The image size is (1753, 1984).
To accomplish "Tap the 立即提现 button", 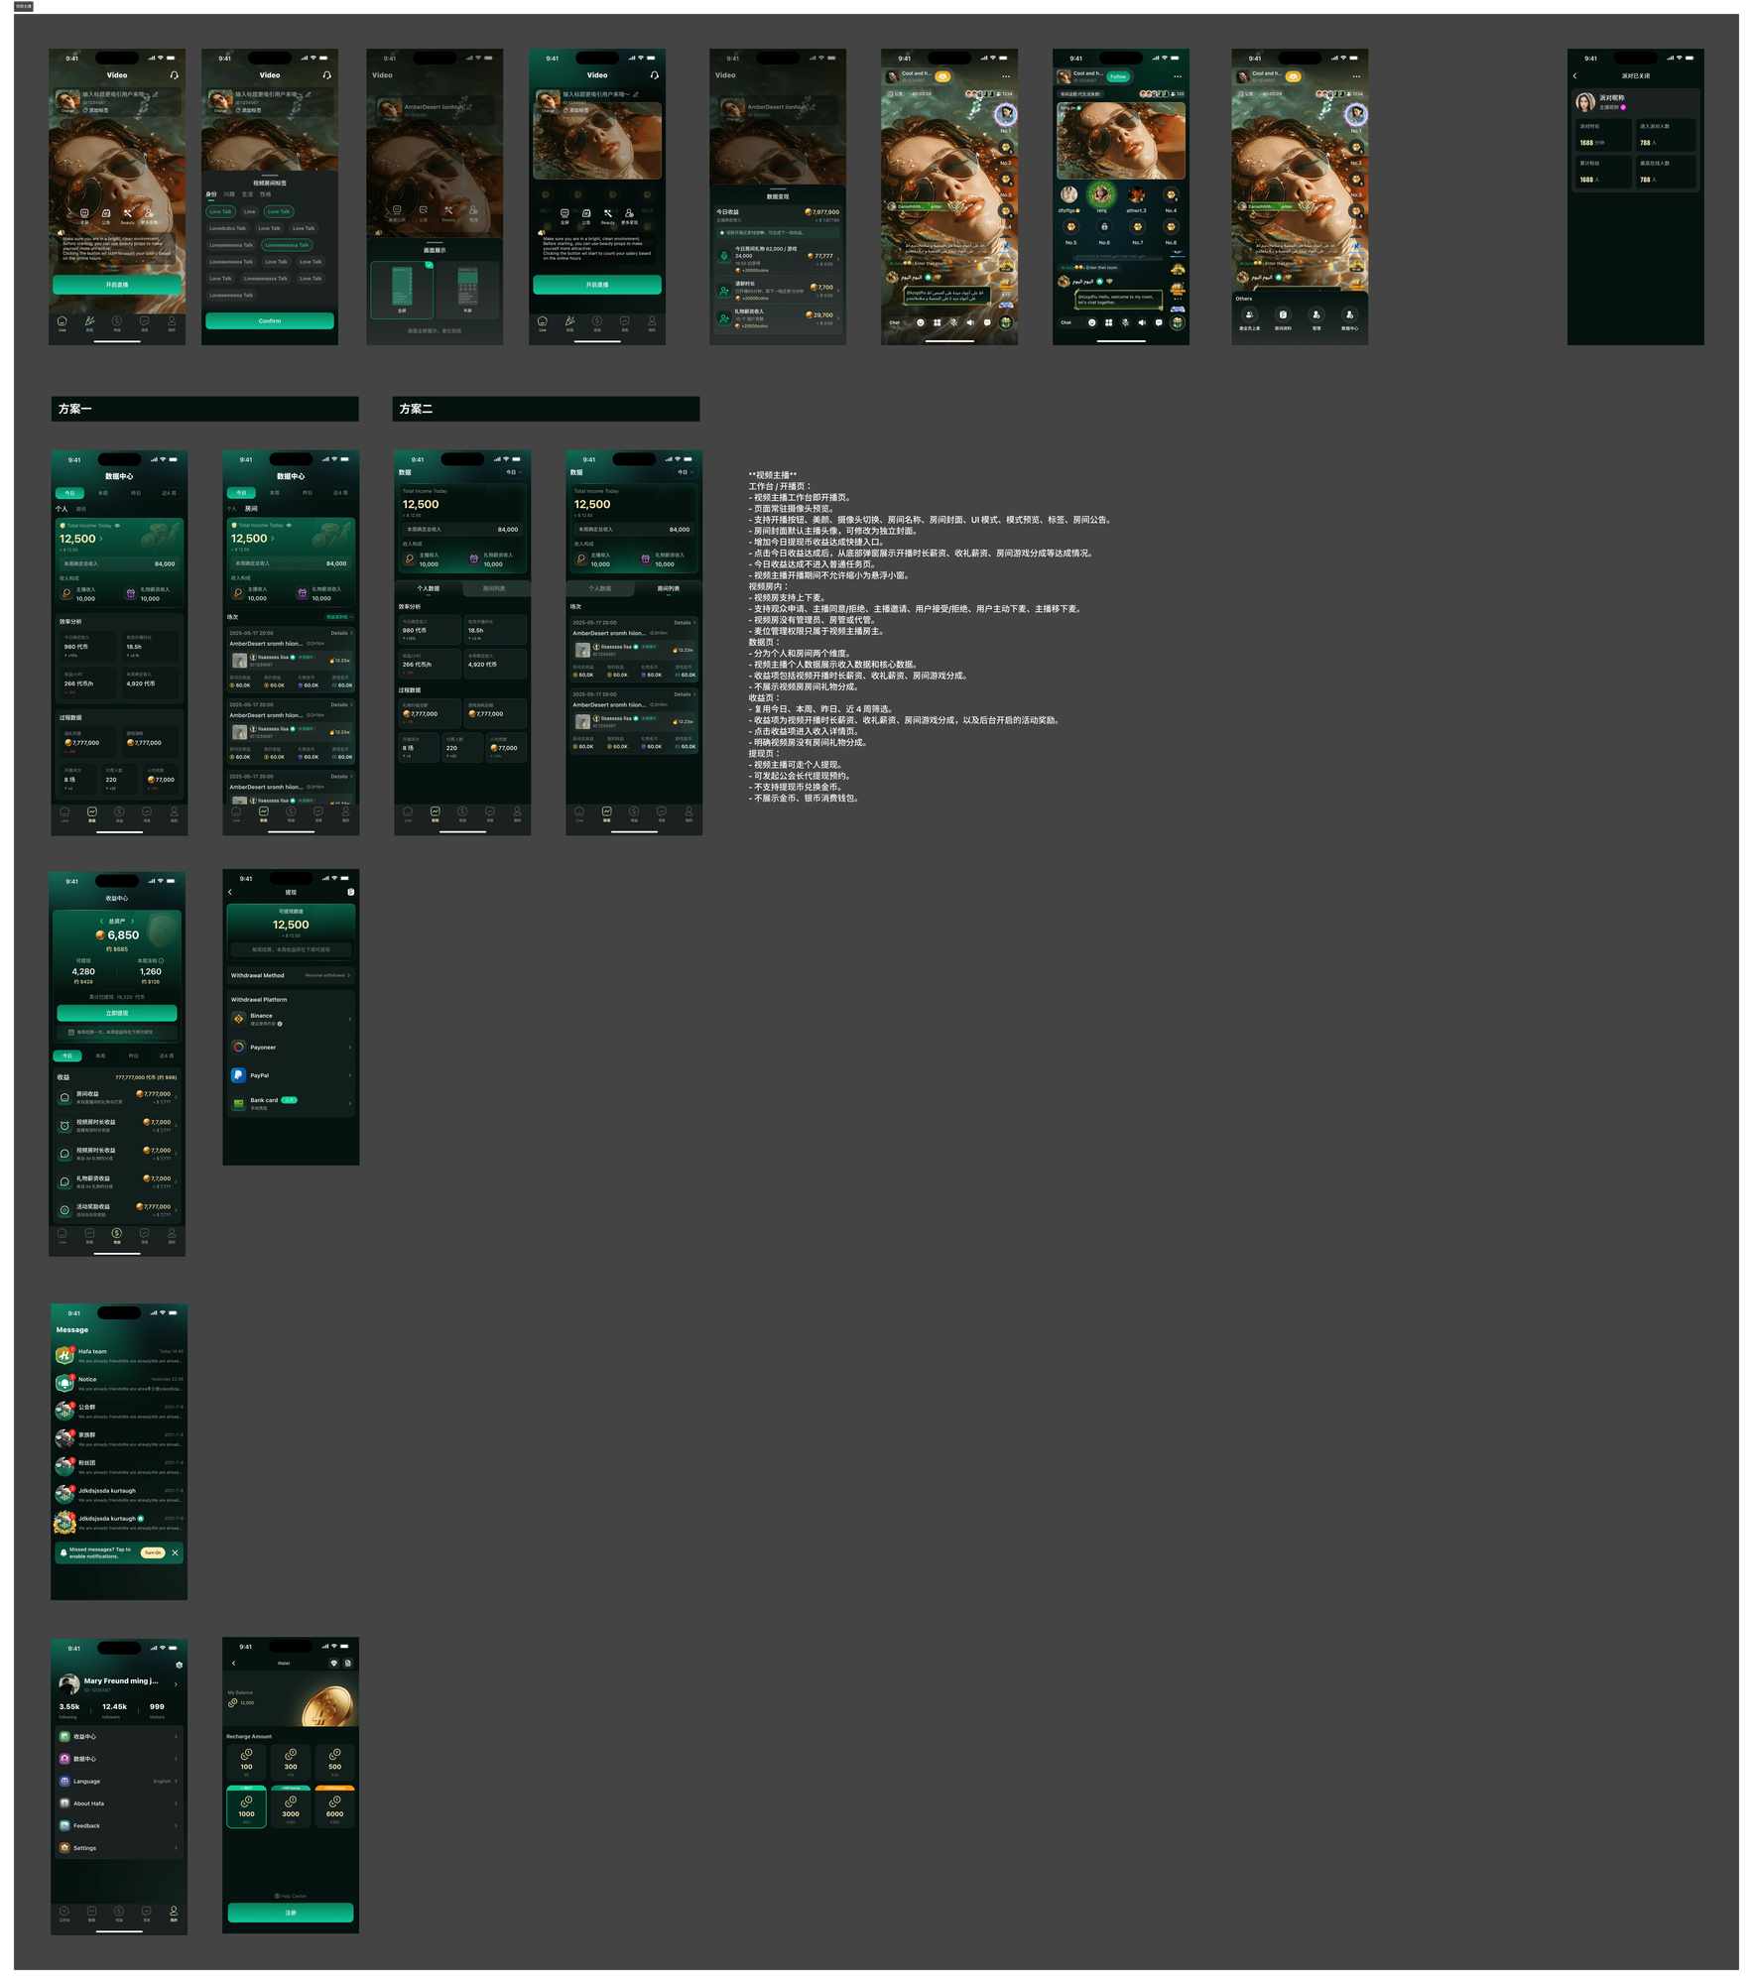I will click(x=117, y=1013).
